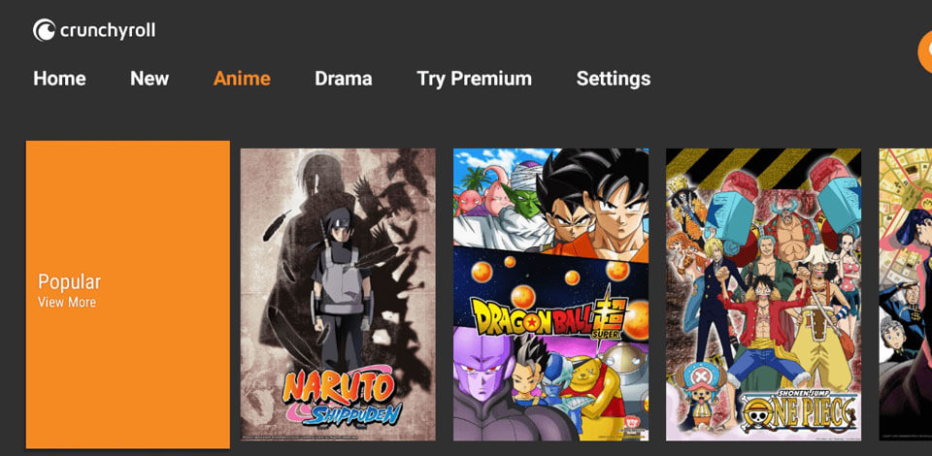Click the Dragon Ball Super logo on the poster
This screenshot has height=456, width=932.
click(549, 316)
